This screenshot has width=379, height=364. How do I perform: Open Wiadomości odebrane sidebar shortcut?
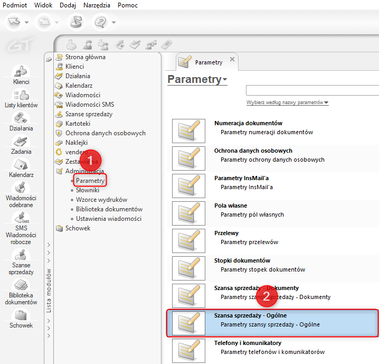[x=21, y=195]
